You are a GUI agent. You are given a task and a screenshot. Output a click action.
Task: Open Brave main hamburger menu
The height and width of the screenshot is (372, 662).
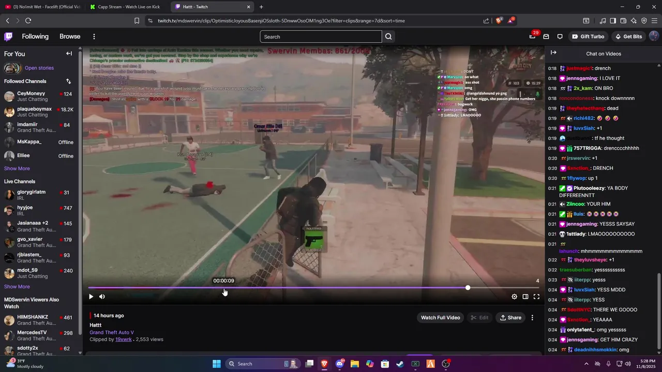[654, 21]
